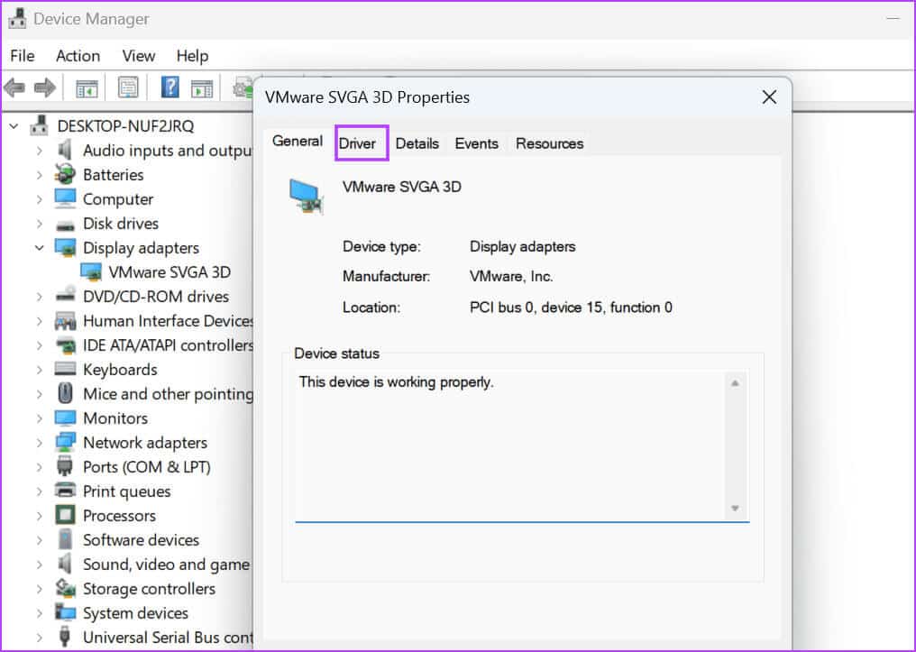Select the DESKTOP-NUF2JRQ computer name
916x652 pixels.
click(x=125, y=126)
